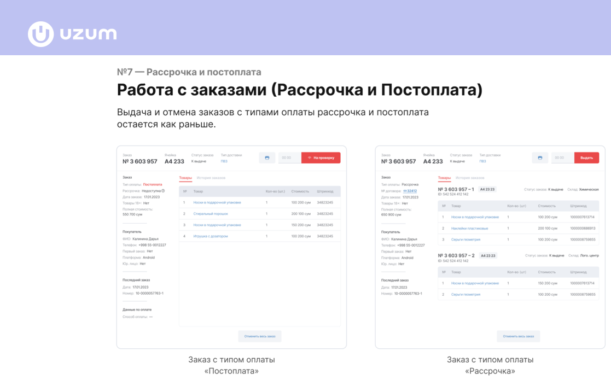The image size is (611, 380).
Task: Click the buyer name Калинина Дарья in the Рассрочка order
Action: (x=404, y=239)
